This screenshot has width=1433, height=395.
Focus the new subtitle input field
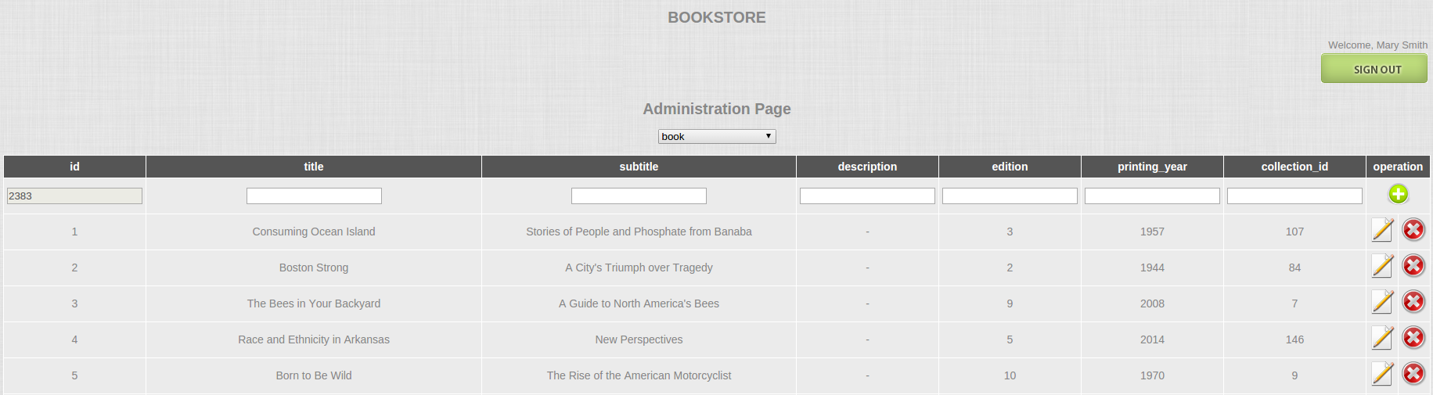pyautogui.click(x=639, y=196)
